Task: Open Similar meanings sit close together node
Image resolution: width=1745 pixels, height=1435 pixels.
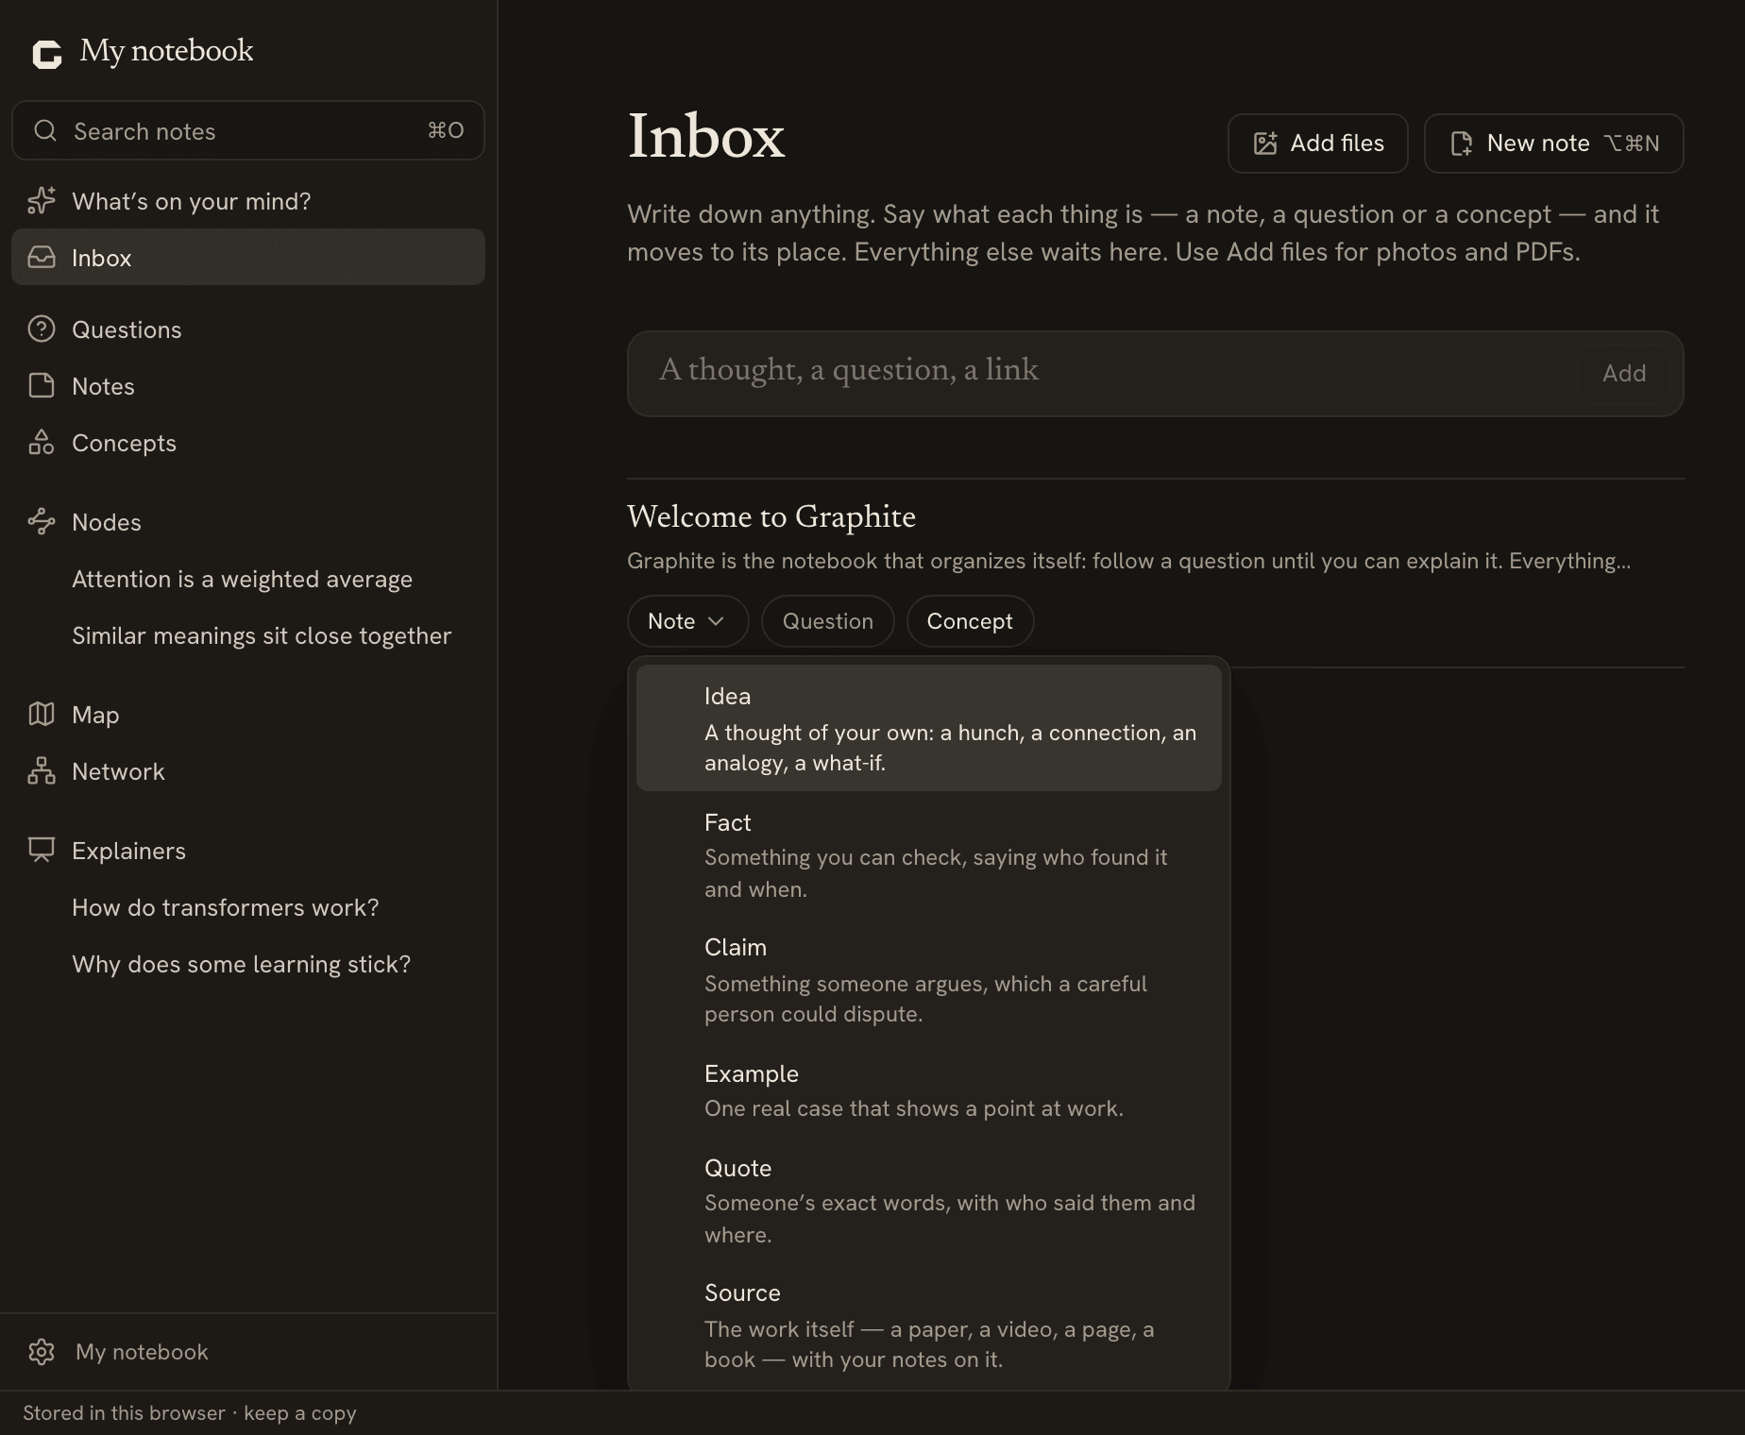Action: point(262,635)
